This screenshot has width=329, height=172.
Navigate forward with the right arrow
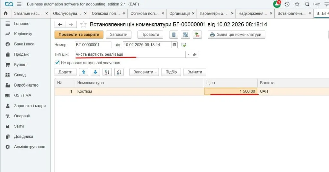pyautogui.click(x=71, y=24)
